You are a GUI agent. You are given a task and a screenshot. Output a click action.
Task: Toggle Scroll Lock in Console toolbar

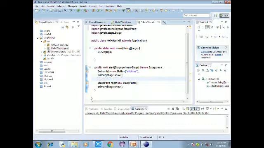tap(188, 109)
